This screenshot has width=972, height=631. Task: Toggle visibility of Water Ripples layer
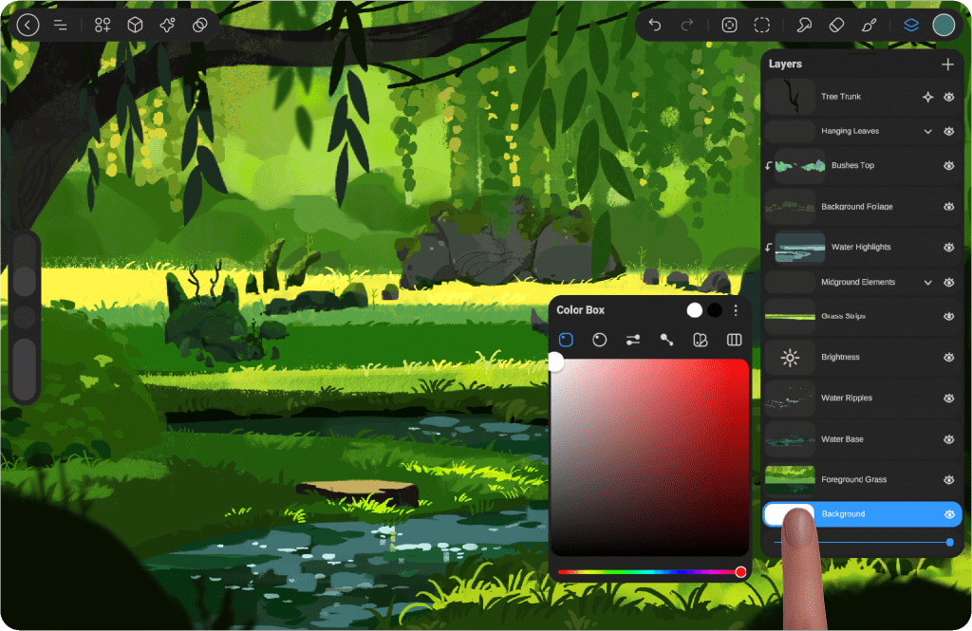948,399
